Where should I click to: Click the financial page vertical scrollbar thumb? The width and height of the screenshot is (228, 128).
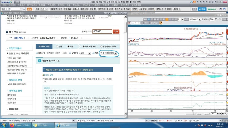pyautogui.click(x=126, y=28)
